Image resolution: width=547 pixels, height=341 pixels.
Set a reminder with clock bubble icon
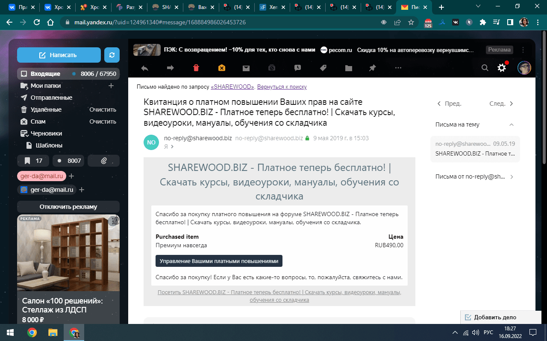coord(297,68)
